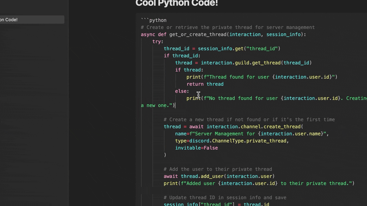This screenshot has width=367, height=206.
Task: Click the 'async def get_or_create_thread' line
Action: pos(223,35)
